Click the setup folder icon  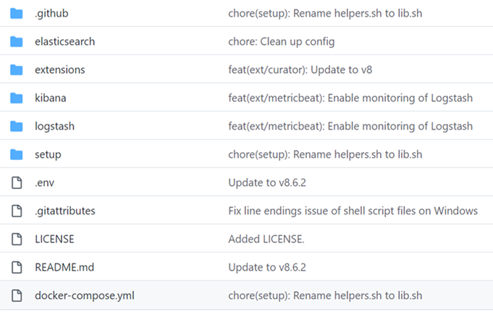pyautogui.click(x=17, y=155)
